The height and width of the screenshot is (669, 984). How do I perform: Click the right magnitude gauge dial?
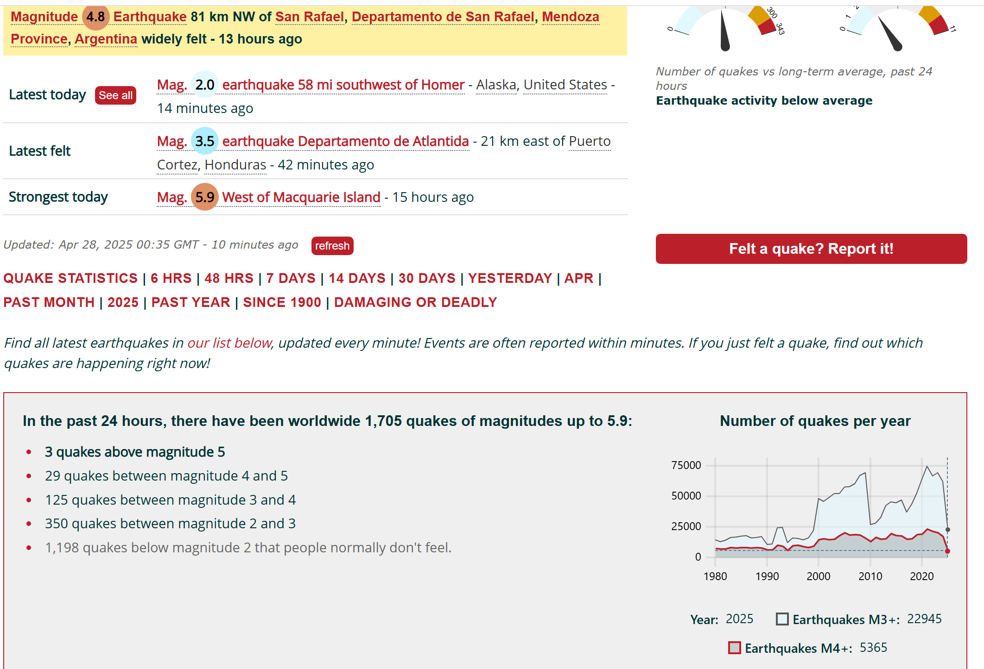[897, 28]
